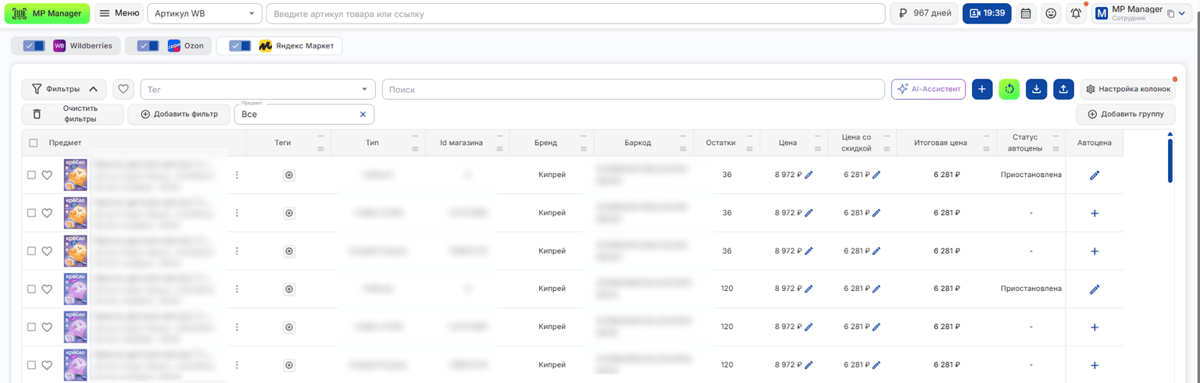This screenshot has height=383, width=1200.
Task: Click the blue plus add button
Action: pos(982,90)
